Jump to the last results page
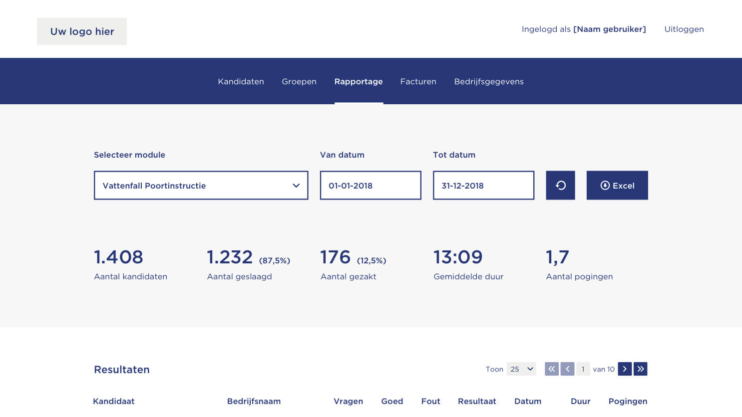 641,369
